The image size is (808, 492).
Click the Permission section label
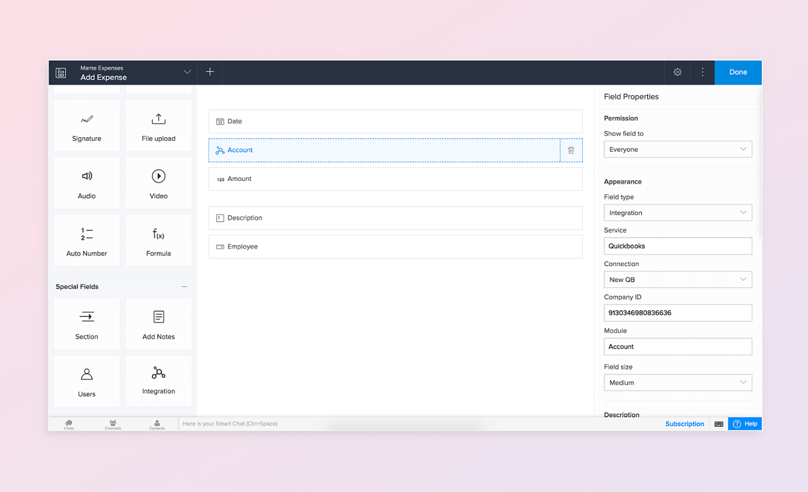click(621, 118)
